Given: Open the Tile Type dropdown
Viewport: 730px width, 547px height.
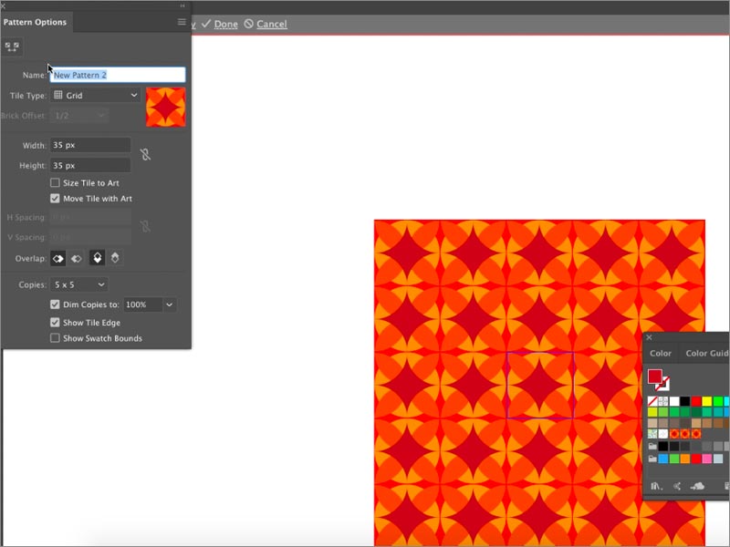Looking at the screenshot, I should [95, 95].
